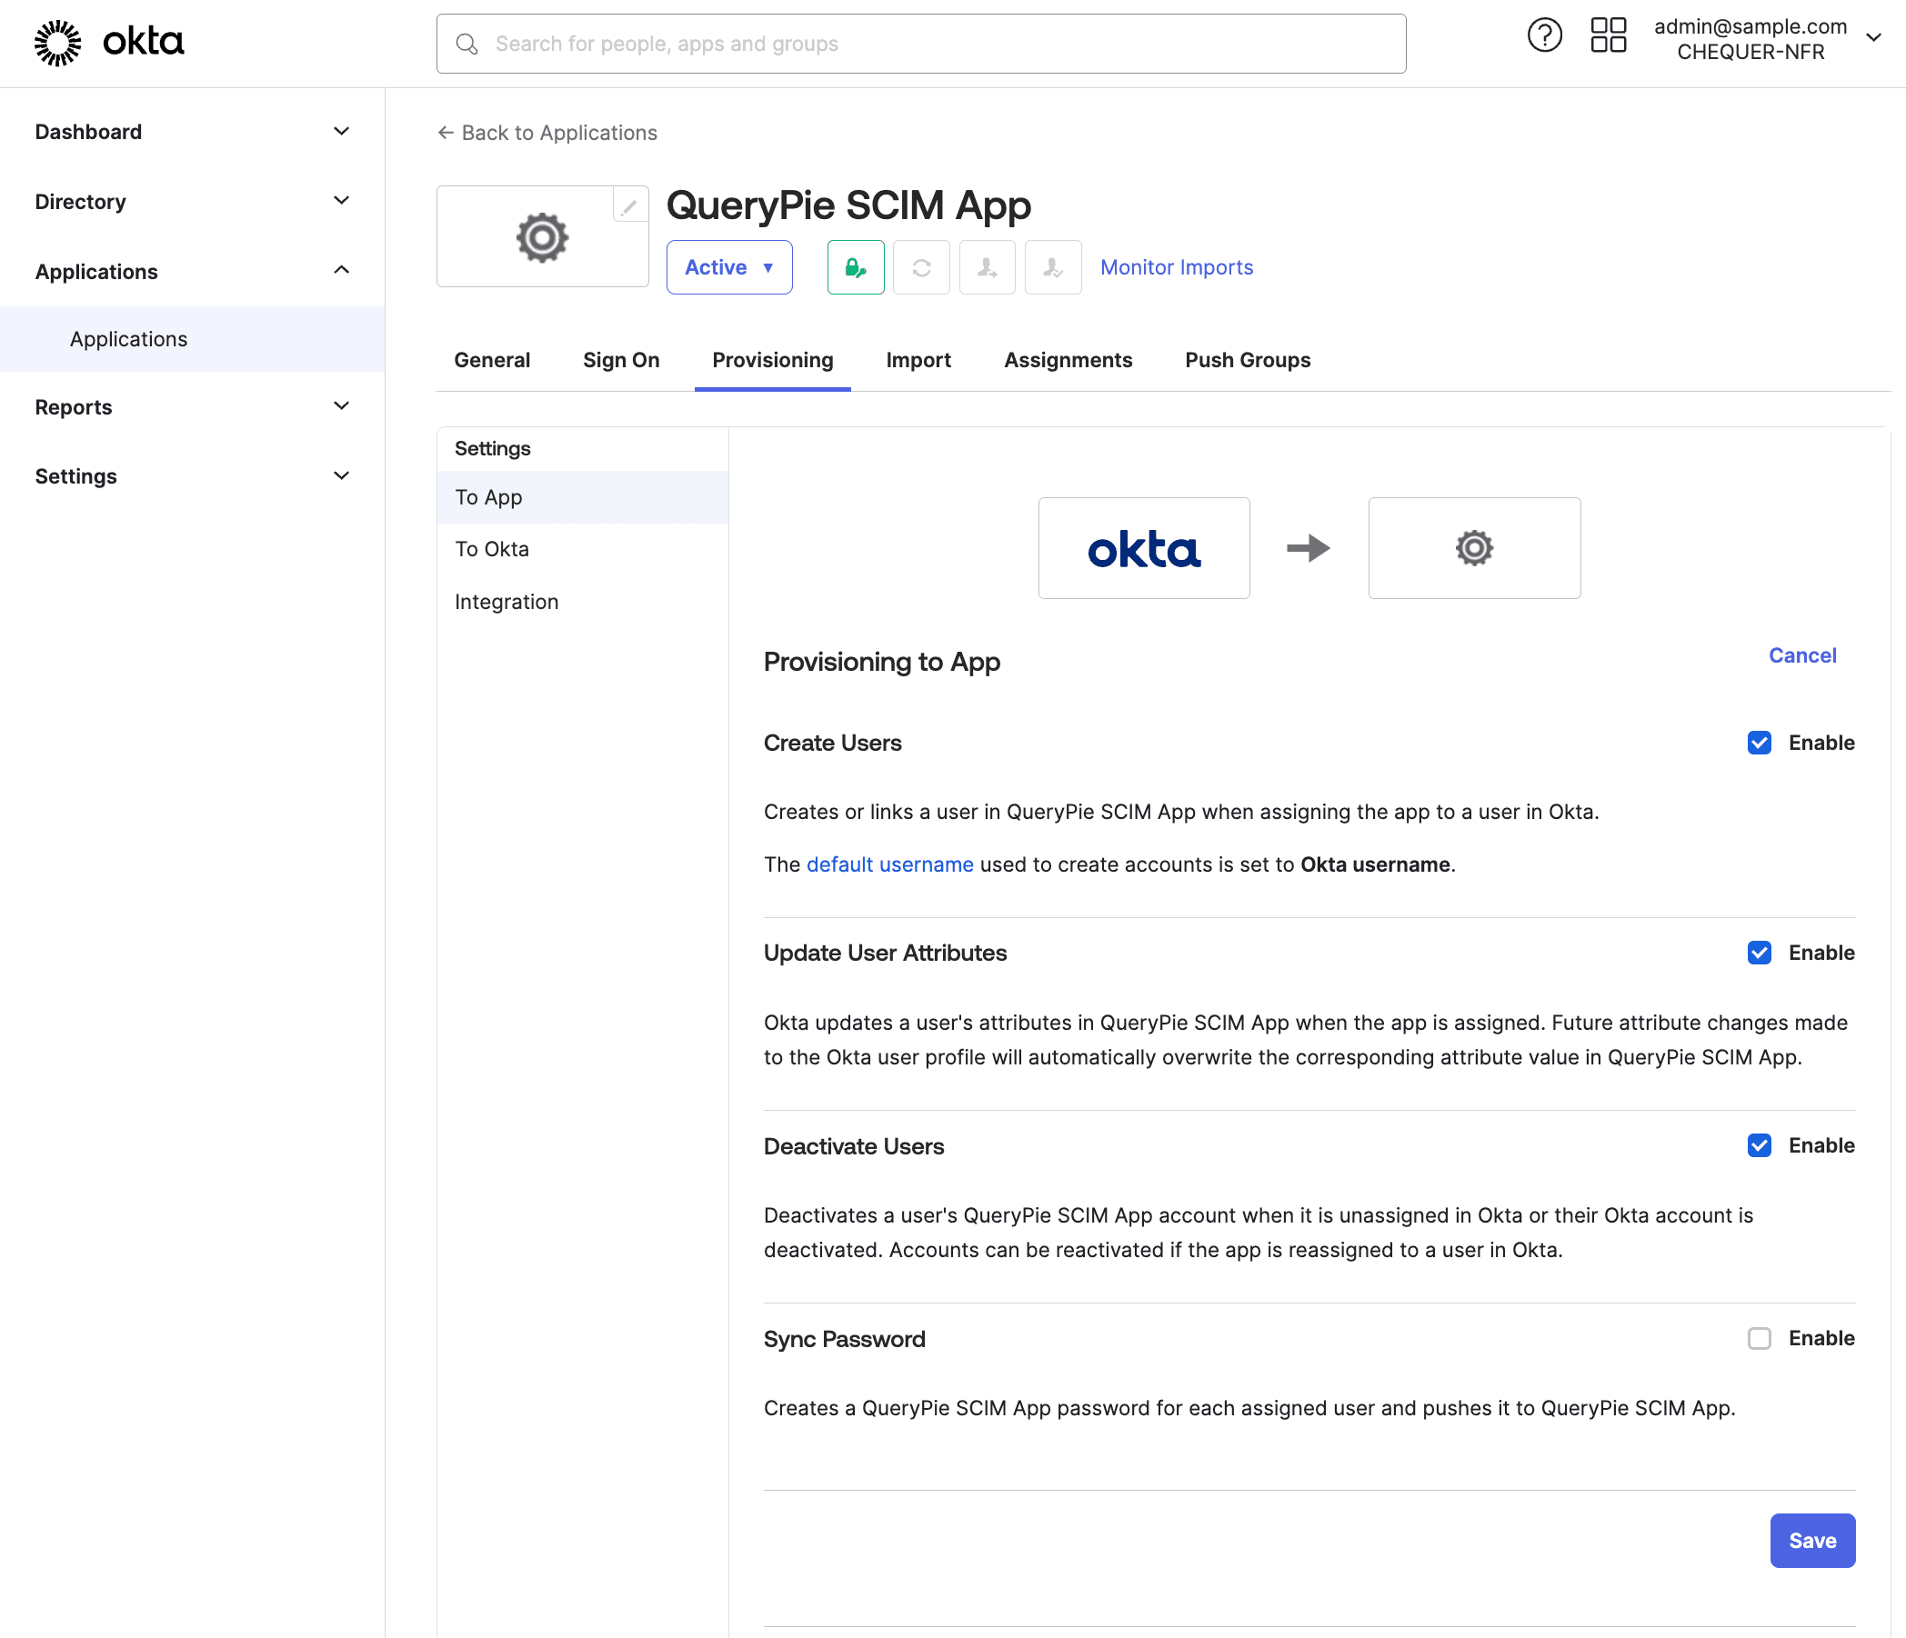Click the green provisioning lock icon
Image resolution: width=1906 pixels, height=1638 pixels.
pos(855,267)
